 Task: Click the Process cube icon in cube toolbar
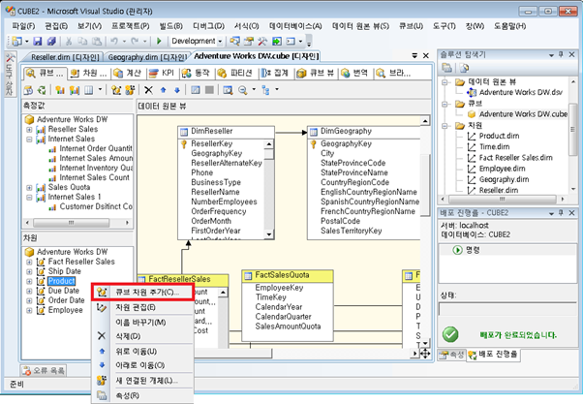pyautogui.click(x=28, y=90)
